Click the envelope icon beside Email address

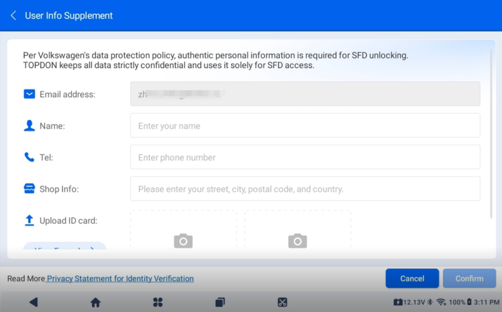[x=29, y=94]
